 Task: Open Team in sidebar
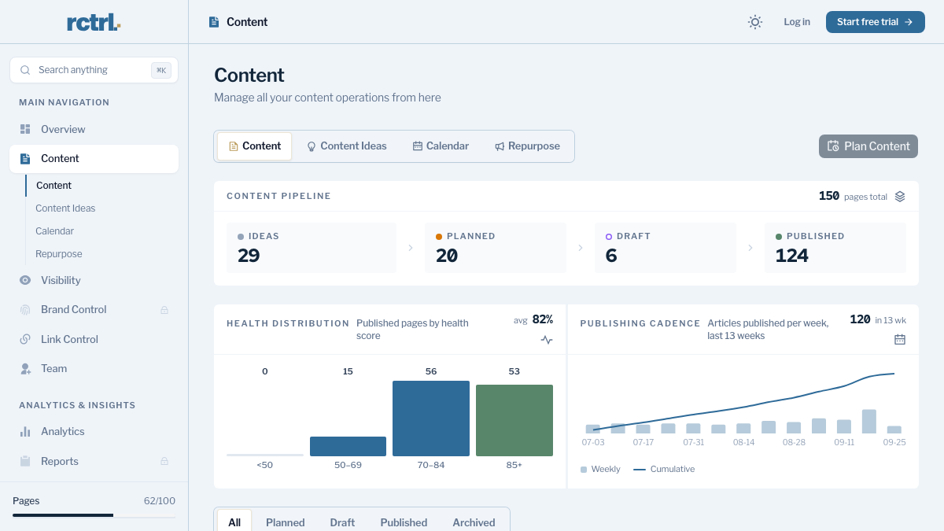click(94, 368)
